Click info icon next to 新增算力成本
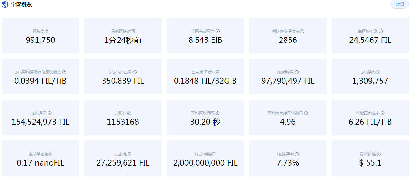 [x=382, y=113]
